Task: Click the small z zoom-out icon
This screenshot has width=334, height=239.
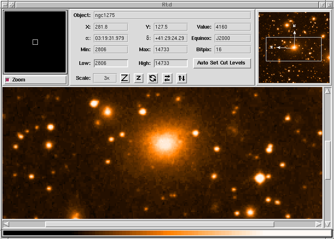Action: coord(139,78)
